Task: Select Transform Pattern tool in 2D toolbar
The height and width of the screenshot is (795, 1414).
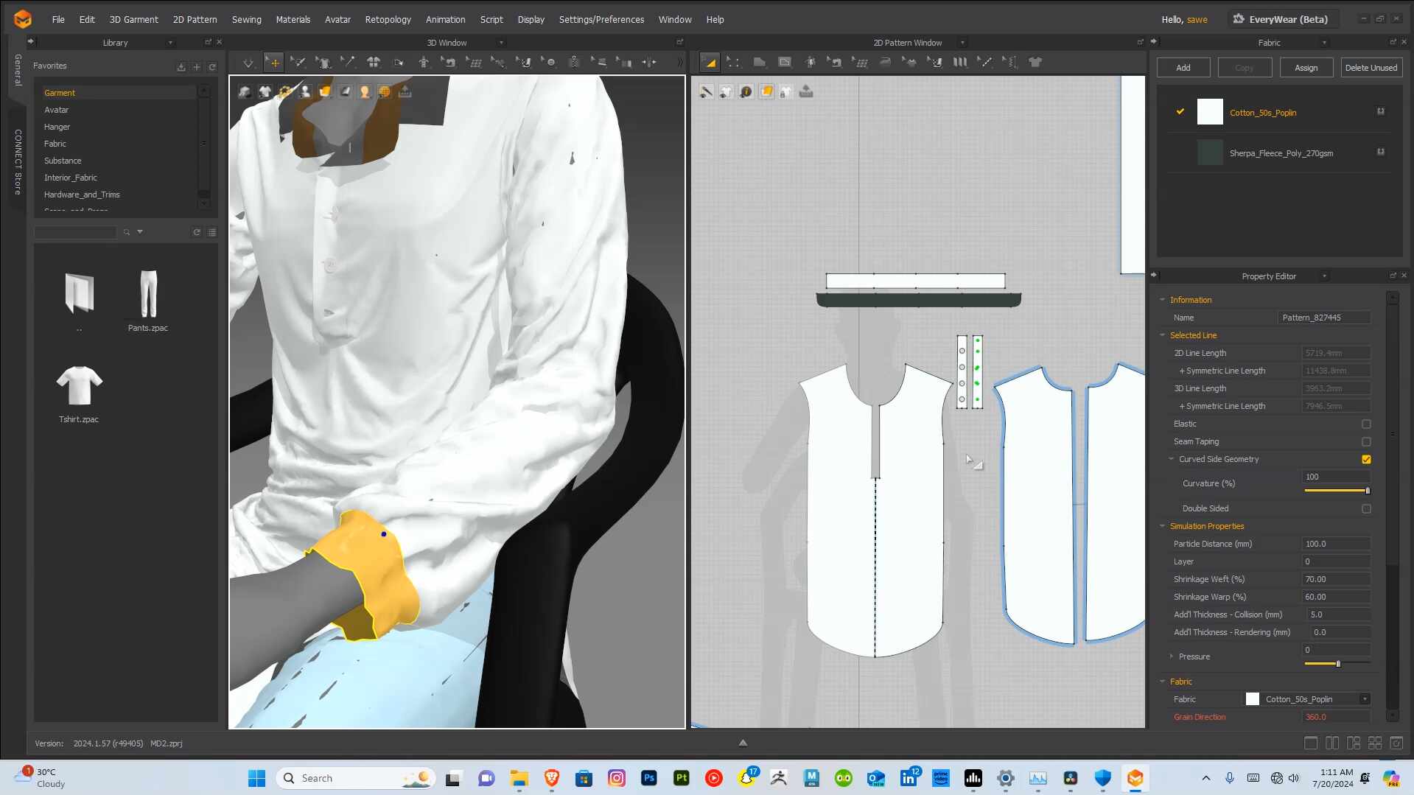Action: click(710, 63)
